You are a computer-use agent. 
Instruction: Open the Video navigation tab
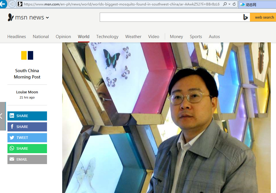coord(154,37)
